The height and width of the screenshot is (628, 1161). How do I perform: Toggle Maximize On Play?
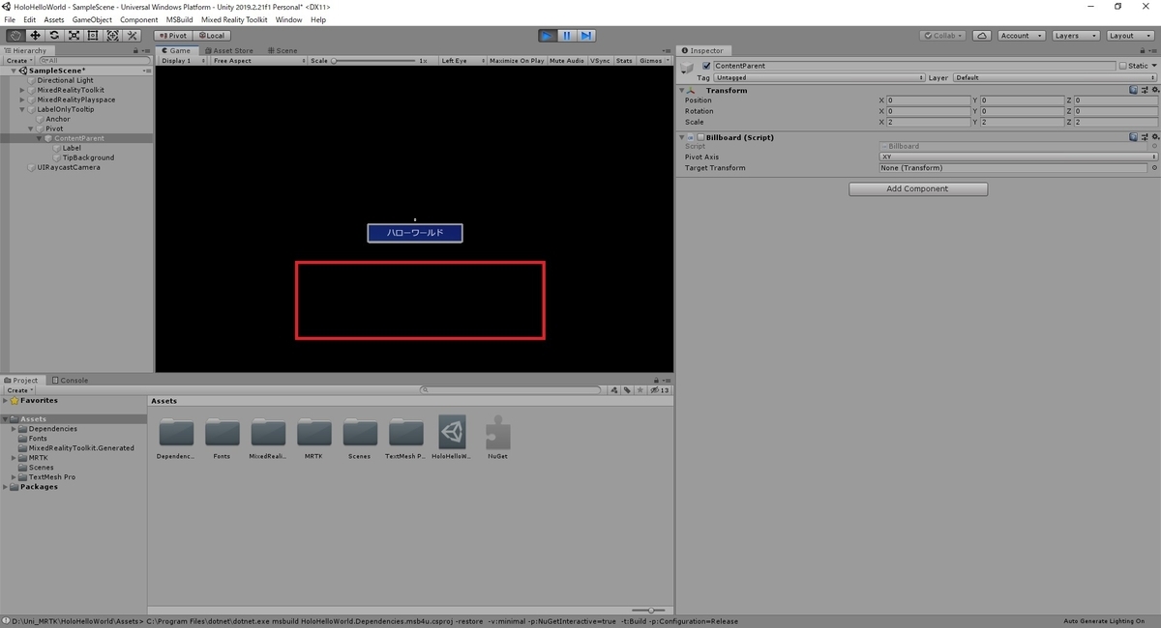[517, 61]
